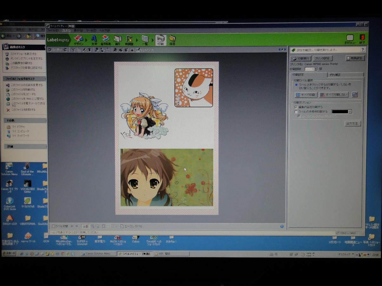Increase print copies with stepper

coord(316,68)
